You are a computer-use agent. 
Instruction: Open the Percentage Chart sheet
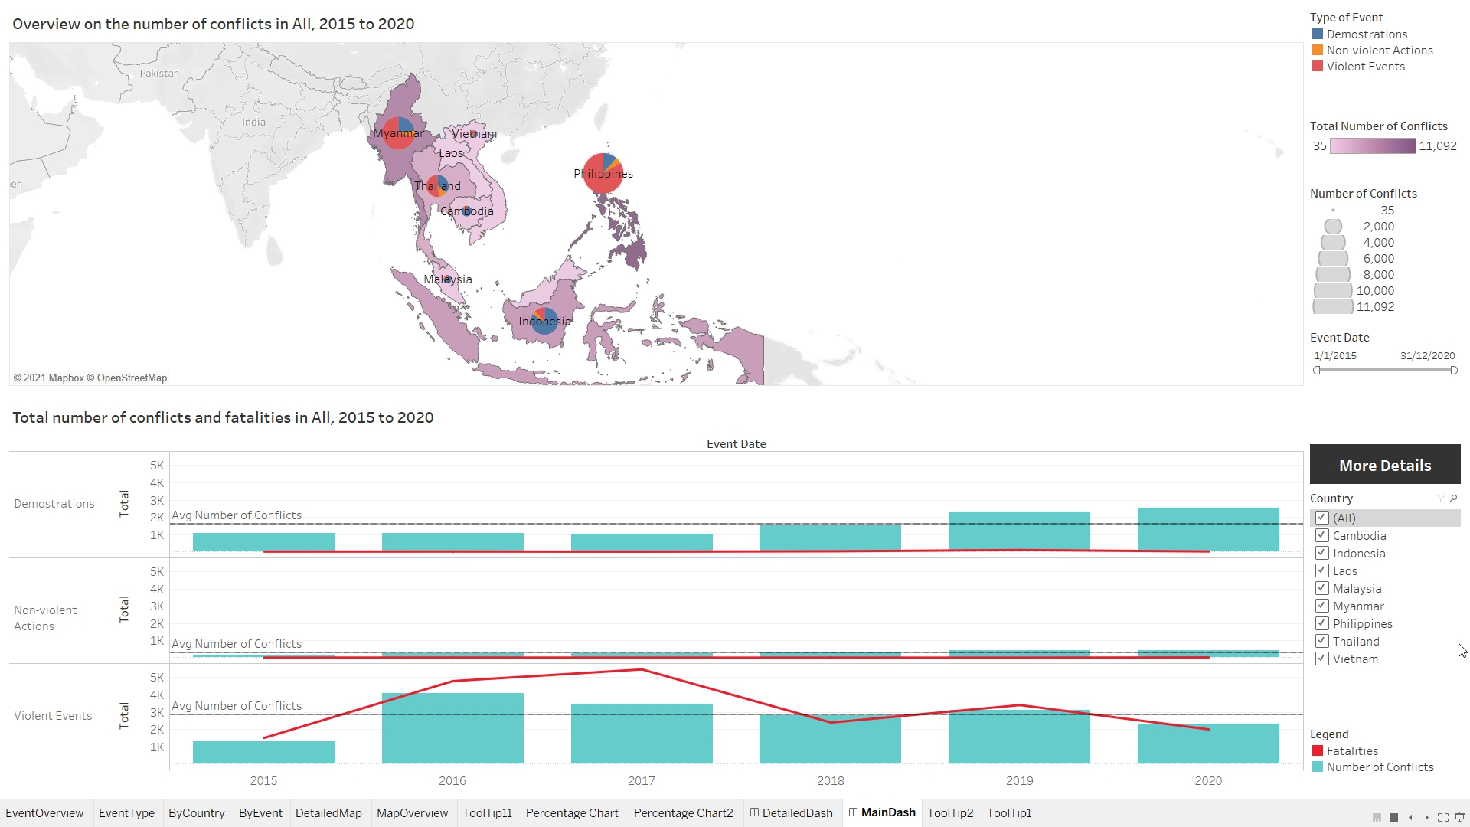(x=572, y=813)
